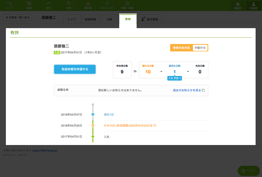Click the 有休残日数 value 9

(x=122, y=72)
